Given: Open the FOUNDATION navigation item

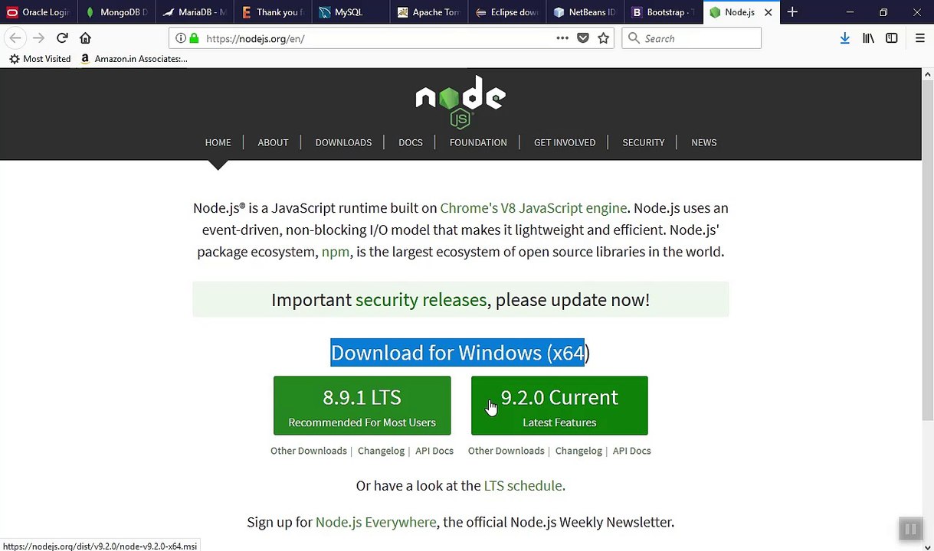Looking at the screenshot, I should point(478,142).
